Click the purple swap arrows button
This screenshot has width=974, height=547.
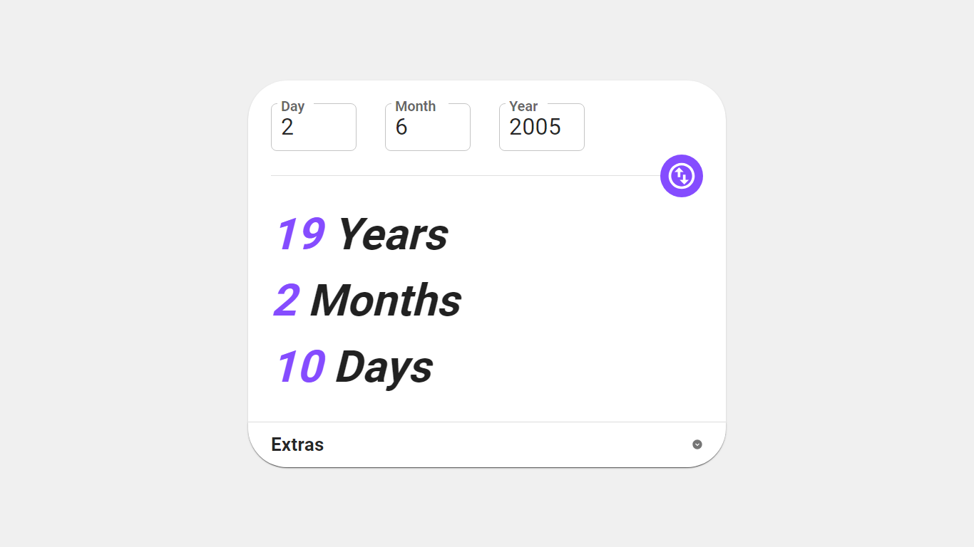pos(681,176)
